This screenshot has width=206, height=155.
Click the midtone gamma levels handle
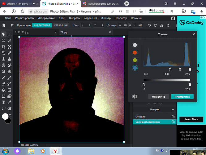(x=180, y=69)
